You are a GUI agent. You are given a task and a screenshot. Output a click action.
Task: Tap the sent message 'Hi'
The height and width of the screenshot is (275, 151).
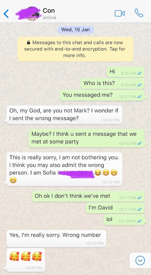pyautogui.click(x=126, y=72)
